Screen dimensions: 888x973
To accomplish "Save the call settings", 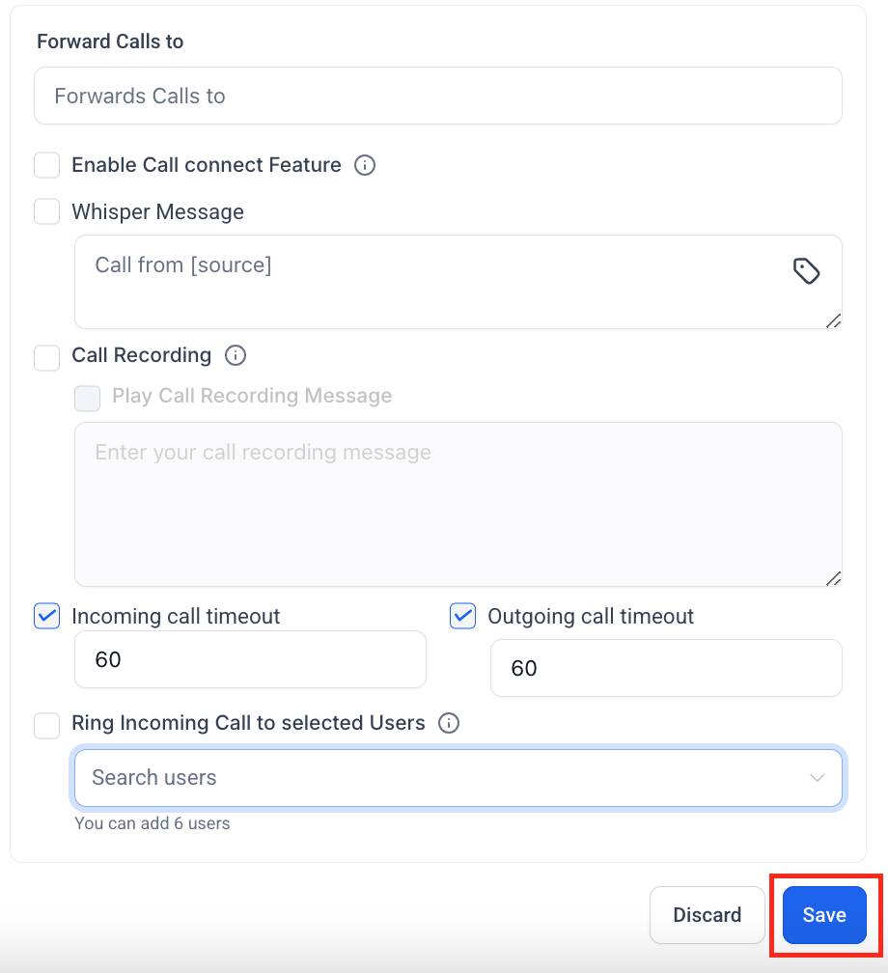I will pos(824,915).
